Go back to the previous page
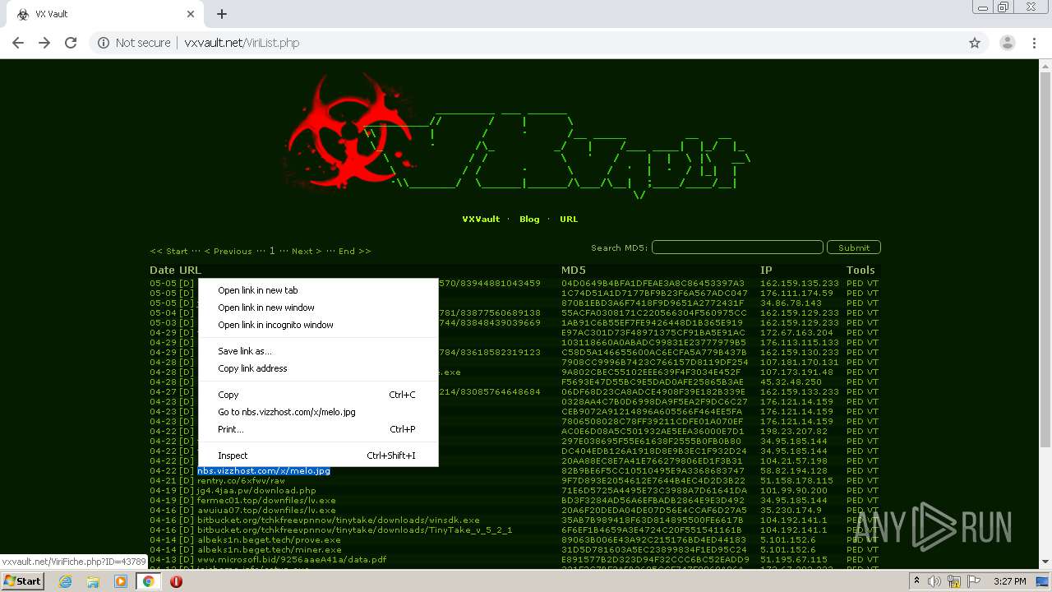This screenshot has width=1052, height=592. 18,43
